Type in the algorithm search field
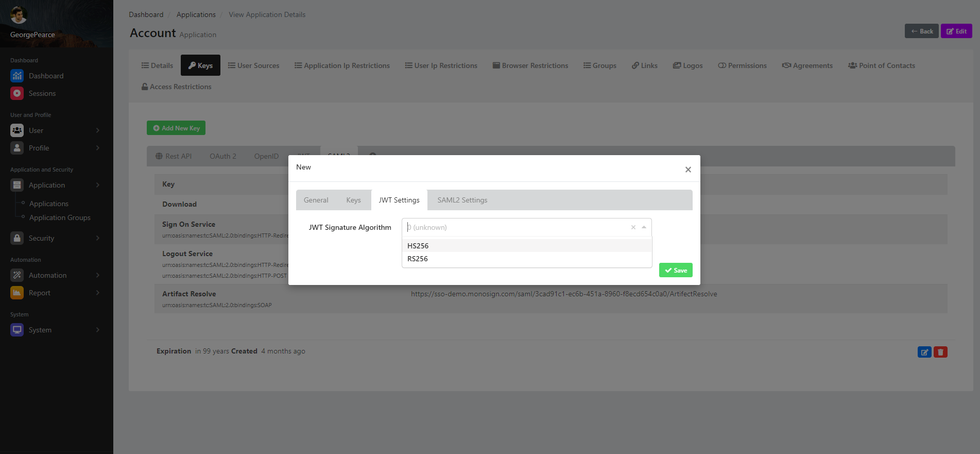The height and width of the screenshot is (454, 980). tap(515, 227)
